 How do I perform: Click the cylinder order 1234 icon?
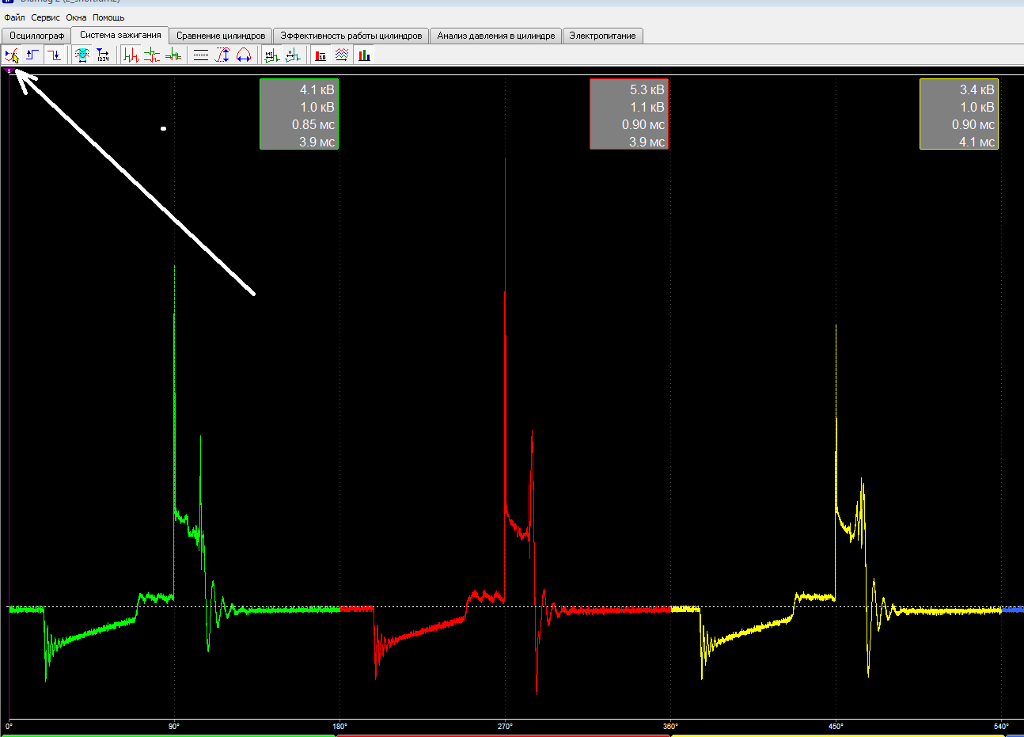coord(104,55)
